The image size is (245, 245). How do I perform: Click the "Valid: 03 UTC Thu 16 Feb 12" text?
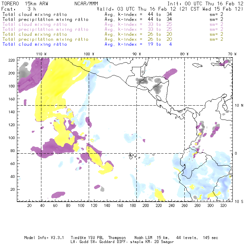coord(136,9)
